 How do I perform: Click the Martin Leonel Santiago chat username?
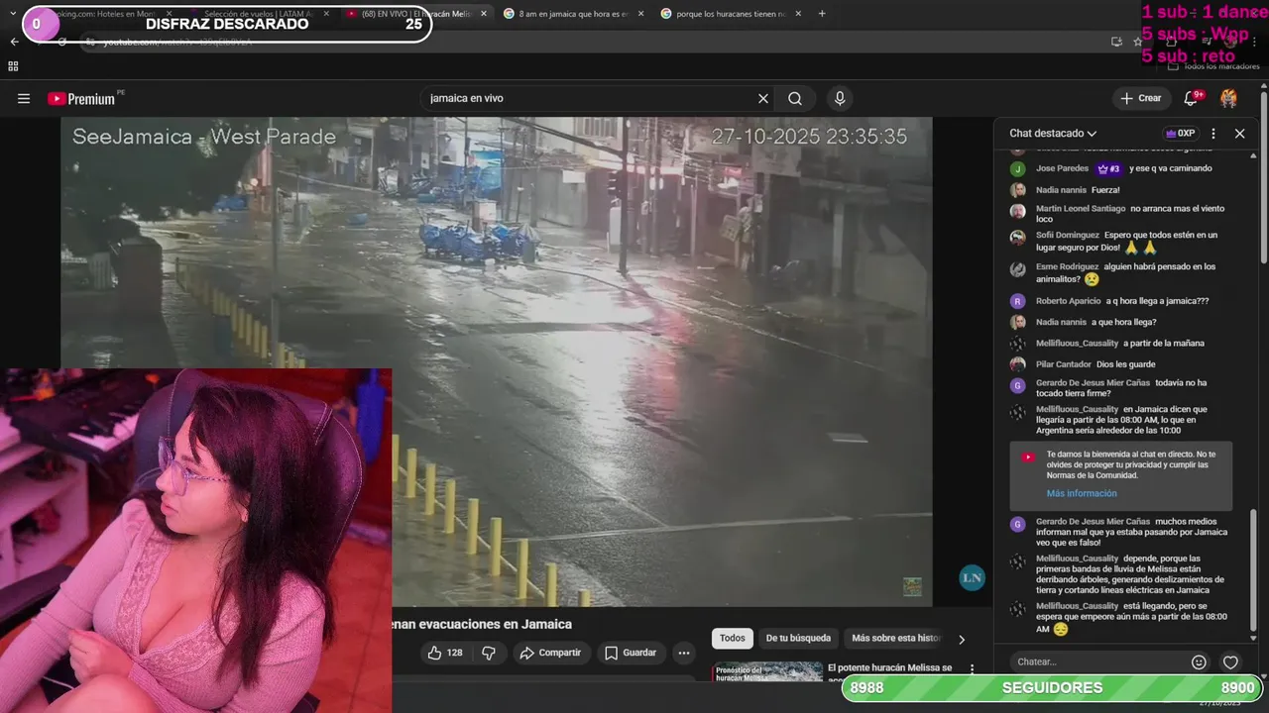tap(1081, 209)
